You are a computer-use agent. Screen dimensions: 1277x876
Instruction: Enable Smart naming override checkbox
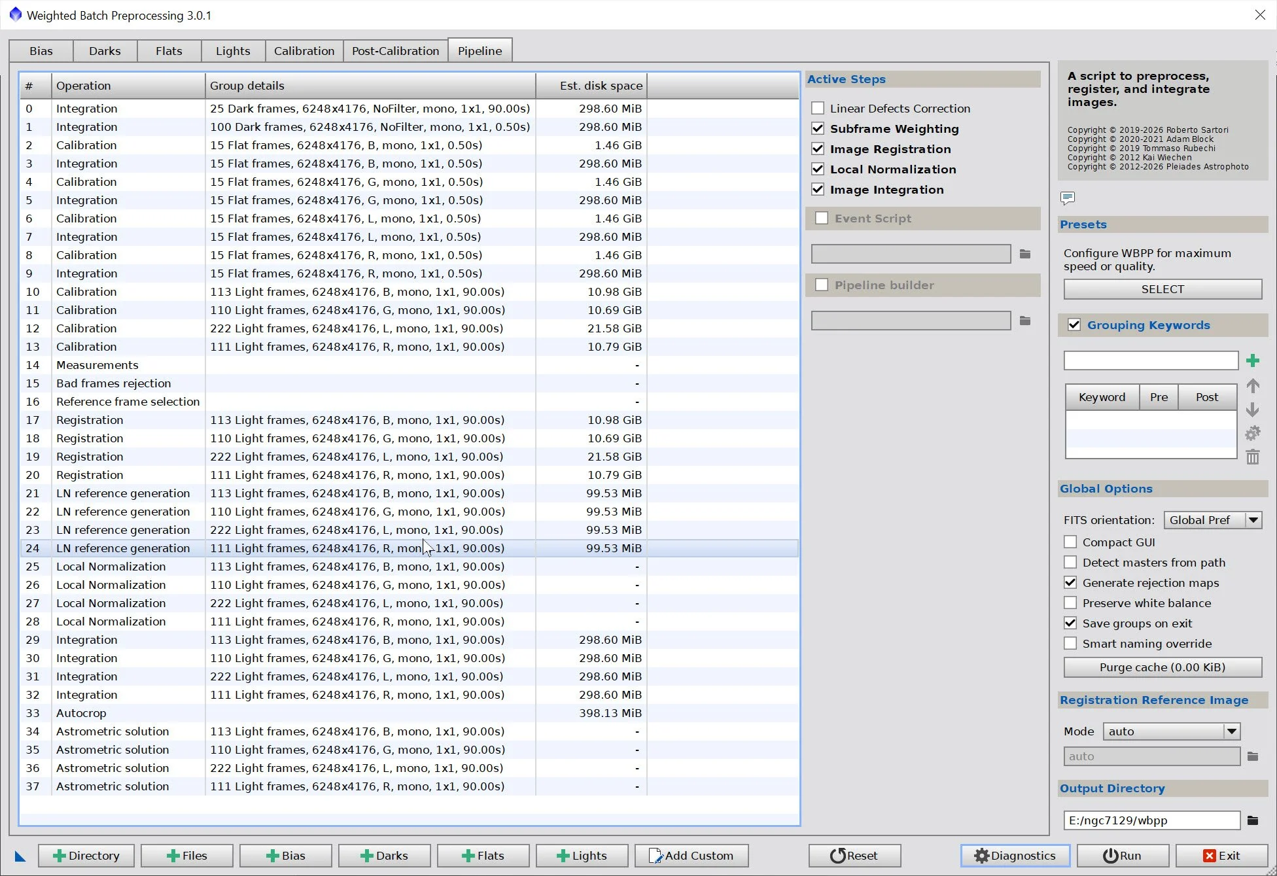pos(1070,644)
